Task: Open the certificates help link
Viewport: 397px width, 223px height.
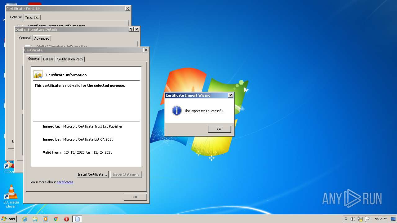Action: (65, 182)
